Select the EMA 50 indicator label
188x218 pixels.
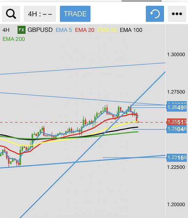(107, 30)
